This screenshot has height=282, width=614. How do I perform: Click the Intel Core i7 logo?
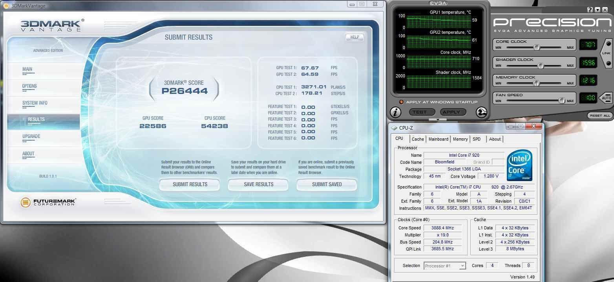[x=519, y=165]
